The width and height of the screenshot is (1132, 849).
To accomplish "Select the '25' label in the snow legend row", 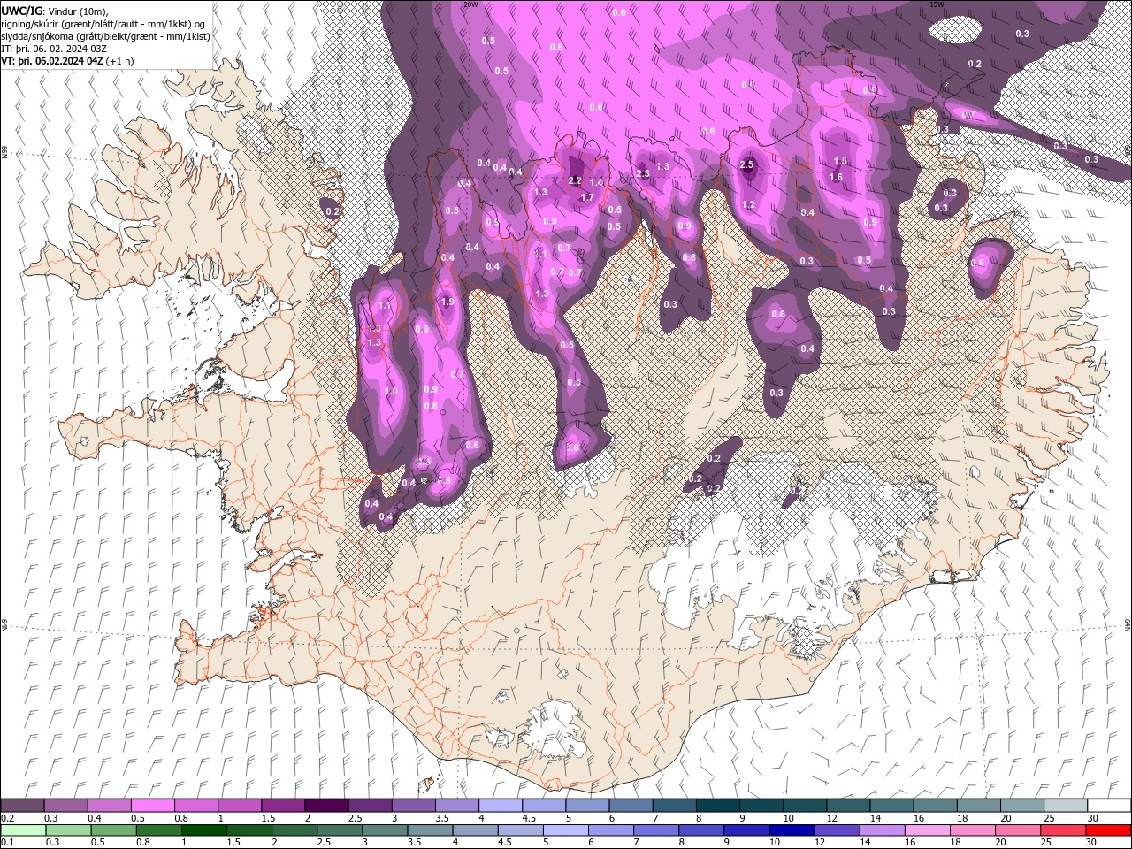I will (1049, 818).
